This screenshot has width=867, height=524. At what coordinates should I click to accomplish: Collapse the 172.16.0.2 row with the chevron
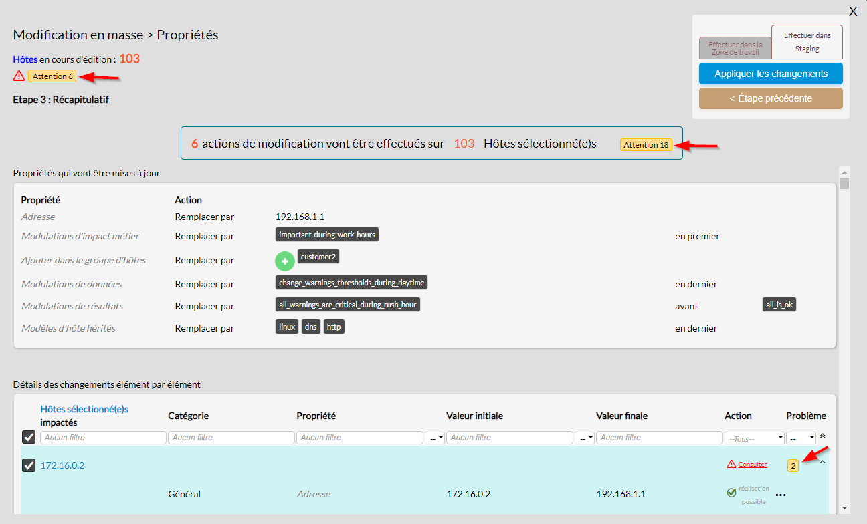(x=822, y=462)
